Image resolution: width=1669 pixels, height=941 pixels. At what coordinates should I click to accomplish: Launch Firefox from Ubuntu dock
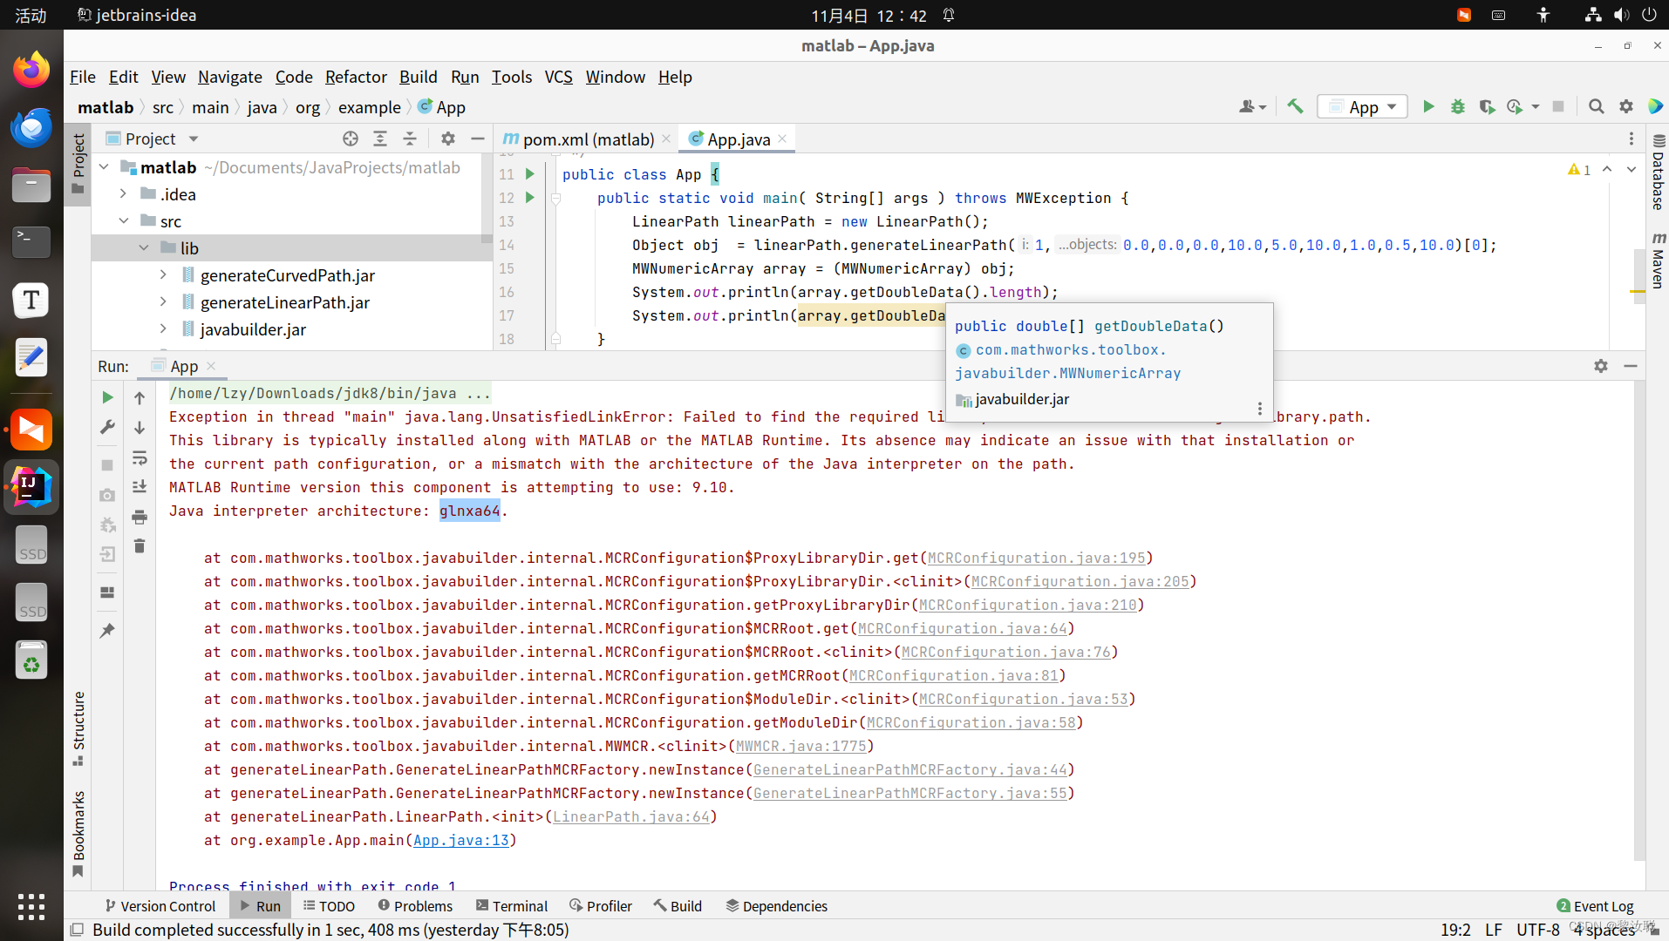[x=31, y=70]
